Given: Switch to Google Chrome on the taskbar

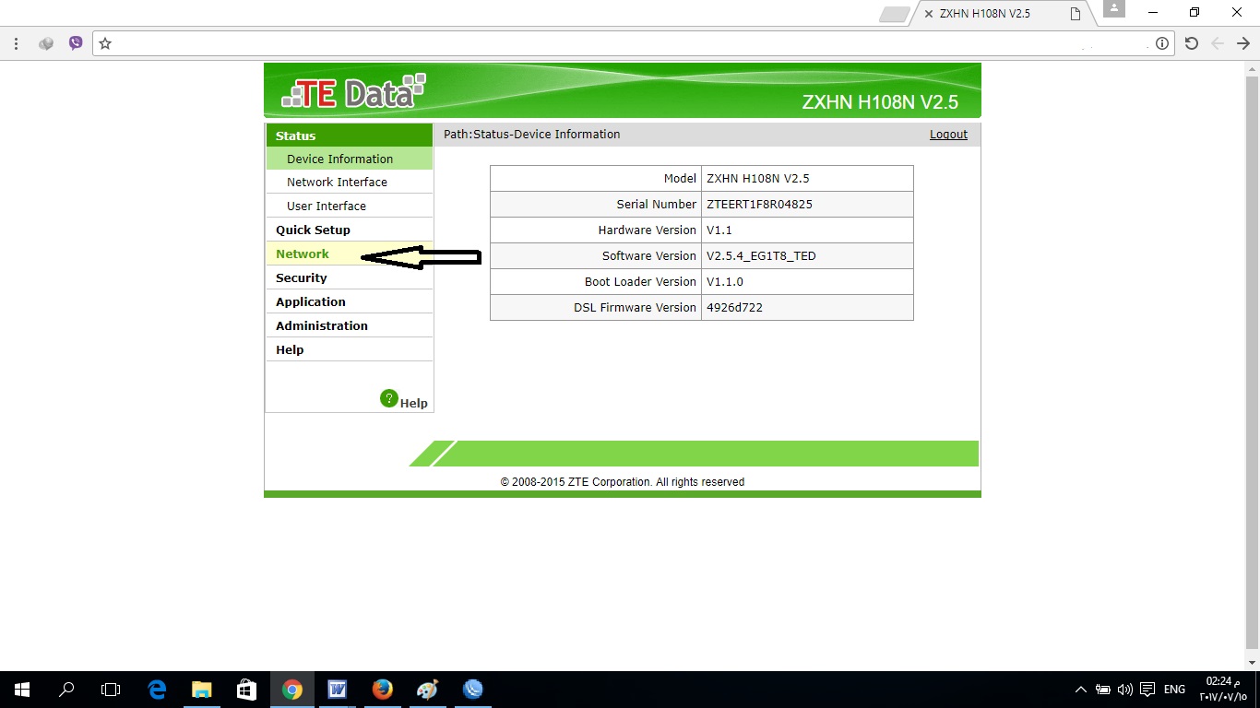Looking at the screenshot, I should point(292,689).
